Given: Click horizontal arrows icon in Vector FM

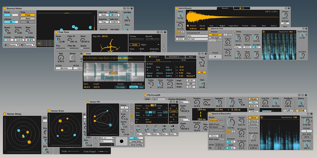Looking at the screenshot, I should 138,126.
